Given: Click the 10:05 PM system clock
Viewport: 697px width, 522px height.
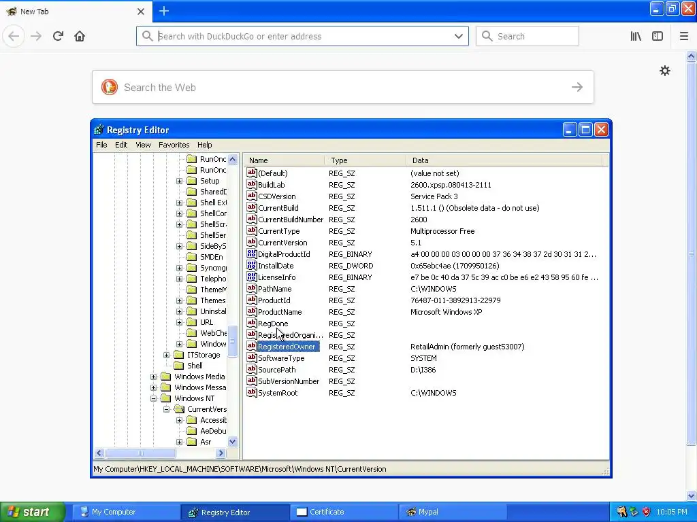Looking at the screenshot, I should [x=672, y=512].
